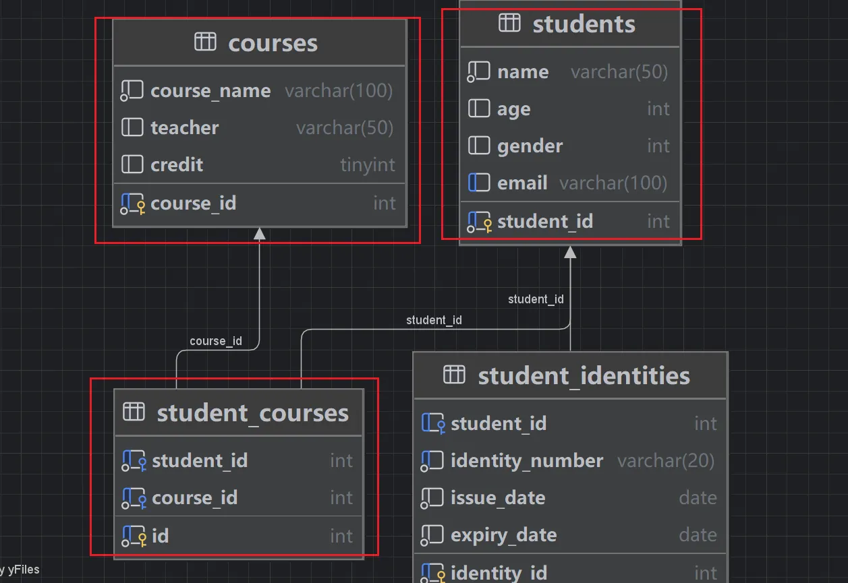Click the foreign key icon of course_id in student_courses
The image size is (848, 583).
(134, 498)
